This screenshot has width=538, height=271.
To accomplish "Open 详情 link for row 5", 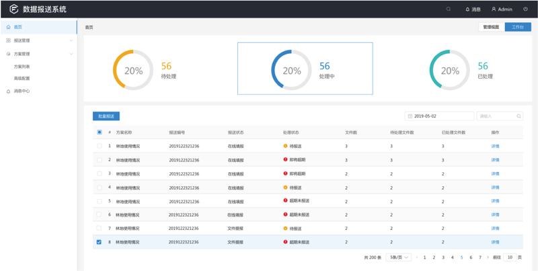I will coord(495,201).
